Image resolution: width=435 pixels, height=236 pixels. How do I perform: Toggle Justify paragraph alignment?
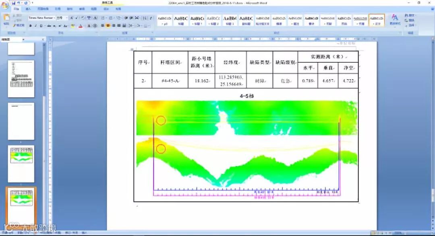click(119, 26)
